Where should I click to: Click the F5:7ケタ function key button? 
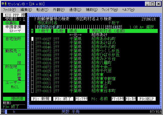click(81, 99)
